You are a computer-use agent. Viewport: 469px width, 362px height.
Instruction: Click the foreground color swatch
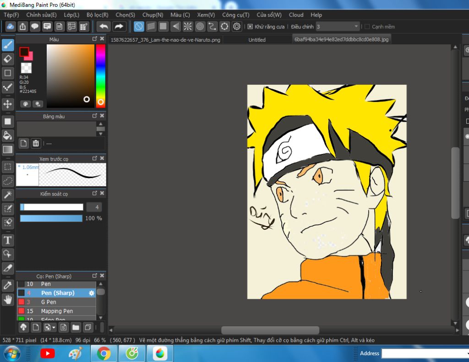24,52
